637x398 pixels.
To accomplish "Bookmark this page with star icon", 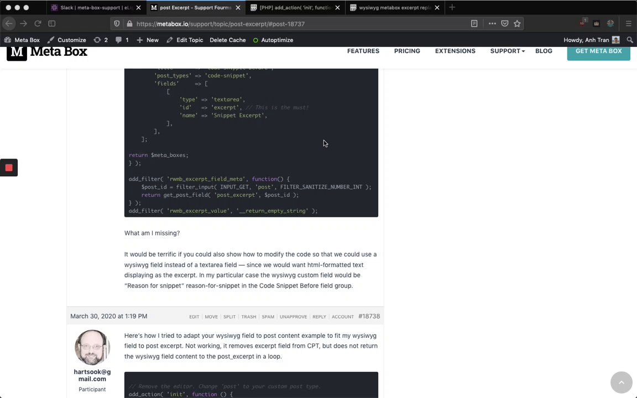I will click(517, 24).
